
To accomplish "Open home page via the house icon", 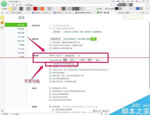I will [17, 5].
